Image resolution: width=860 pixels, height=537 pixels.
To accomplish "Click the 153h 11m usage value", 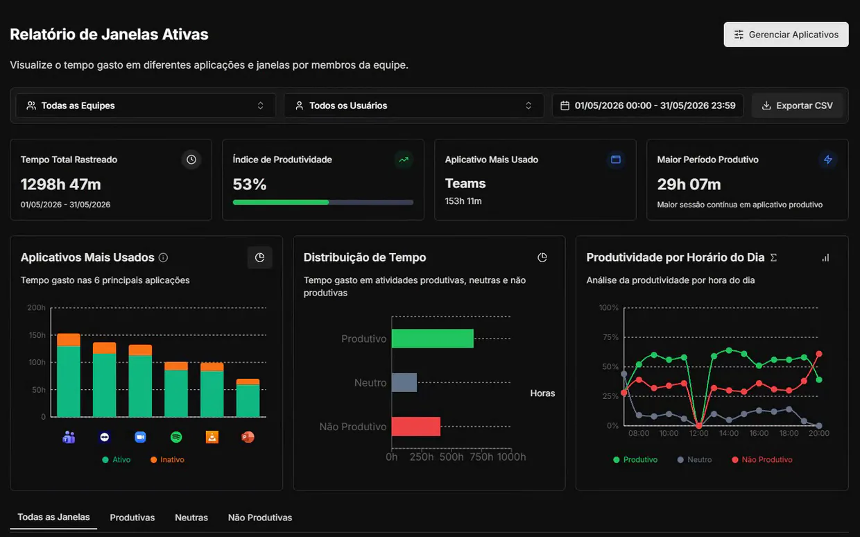I will [463, 201].
